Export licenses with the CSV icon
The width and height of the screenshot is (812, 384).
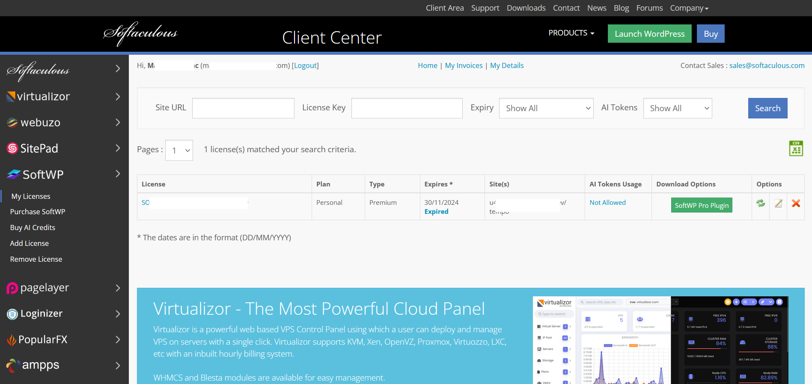(x=796, y=148)
